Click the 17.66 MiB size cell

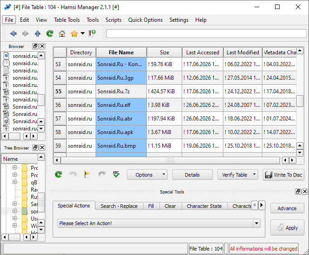click(x=164, y=78)
